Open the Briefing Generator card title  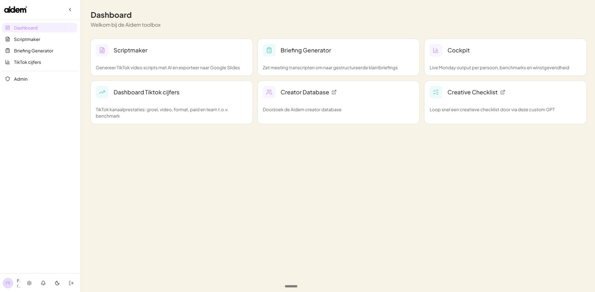click(x=306, y=50)
